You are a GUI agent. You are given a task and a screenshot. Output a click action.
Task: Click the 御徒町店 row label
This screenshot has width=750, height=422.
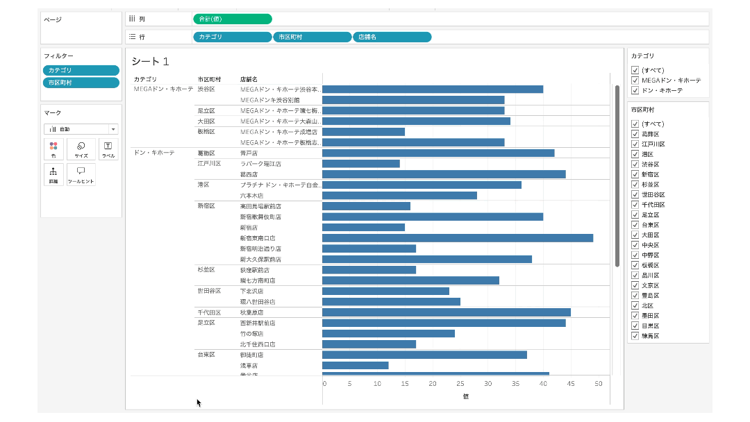(251, 355)
